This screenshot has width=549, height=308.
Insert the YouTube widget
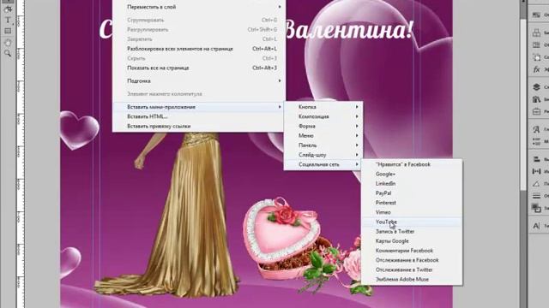[x=412, y=222]
